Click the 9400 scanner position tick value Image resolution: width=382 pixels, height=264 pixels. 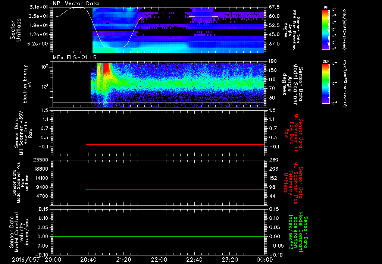point(43,187)
